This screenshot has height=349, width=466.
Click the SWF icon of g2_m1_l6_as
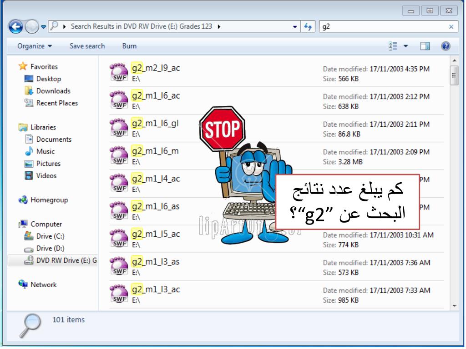coord(119,211)
